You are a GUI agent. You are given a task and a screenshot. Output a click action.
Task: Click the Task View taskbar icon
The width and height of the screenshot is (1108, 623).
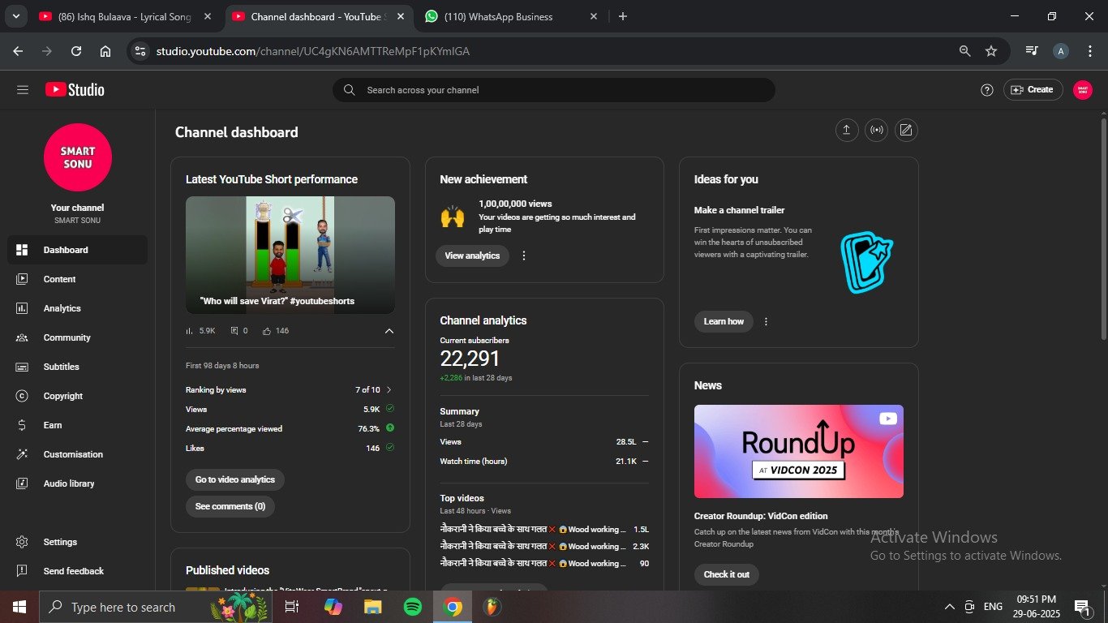coord(292,607)
